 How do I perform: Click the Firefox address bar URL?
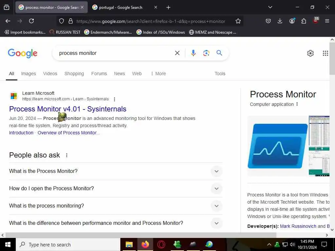pyautogui.click(x=150, y=21)
